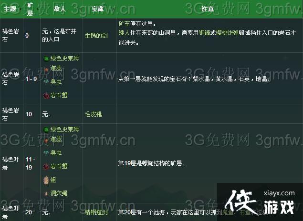
Task: Click the 注意 column header
Action: [x=208, y=9]
